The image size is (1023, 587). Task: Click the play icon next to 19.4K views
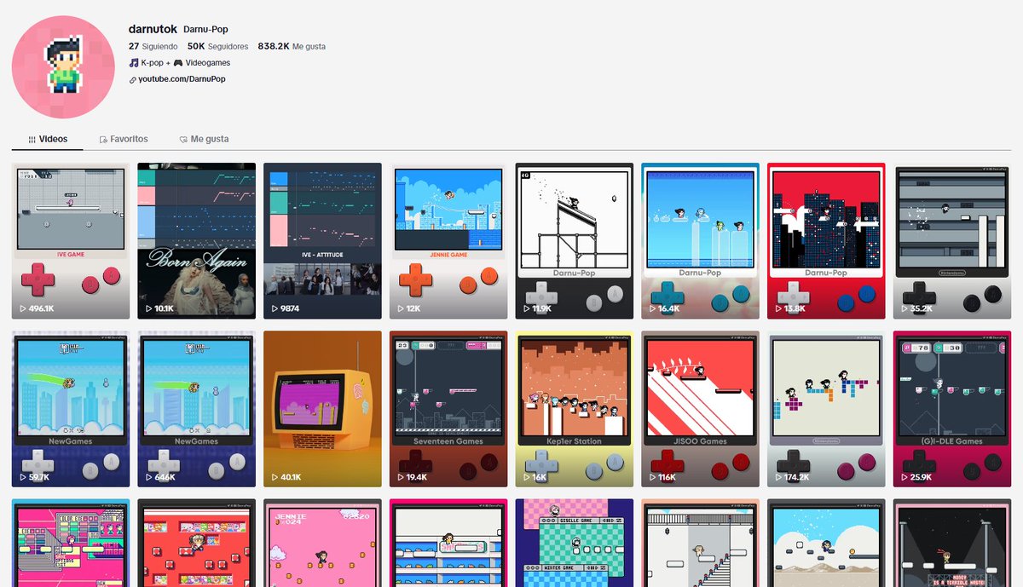(402, 477)
